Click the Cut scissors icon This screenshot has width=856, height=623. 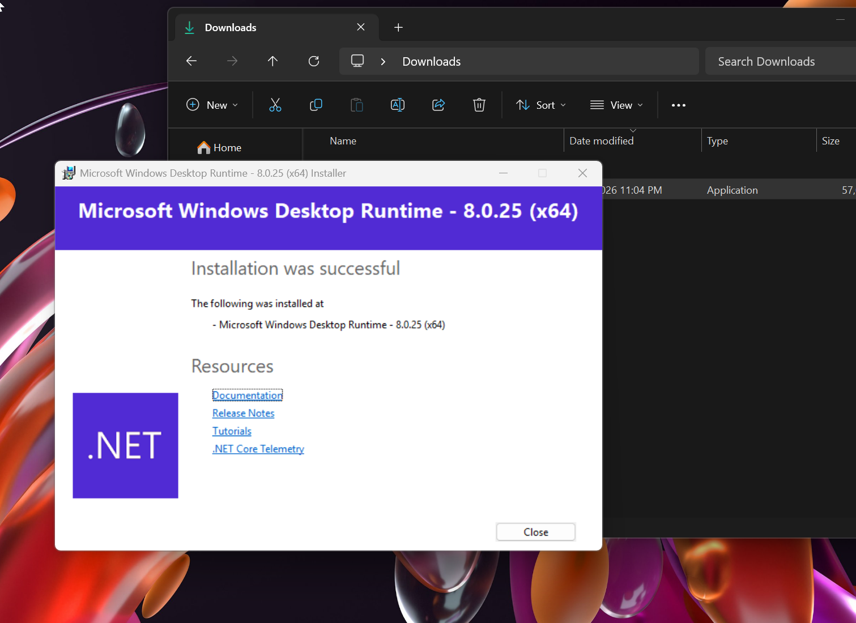275,105
